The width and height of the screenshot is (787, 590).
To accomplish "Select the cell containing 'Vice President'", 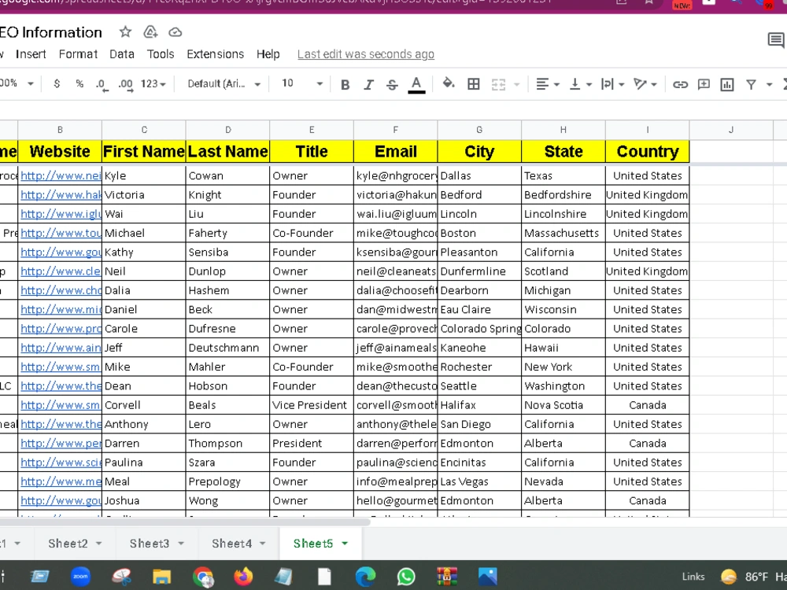I will (312, 405).
